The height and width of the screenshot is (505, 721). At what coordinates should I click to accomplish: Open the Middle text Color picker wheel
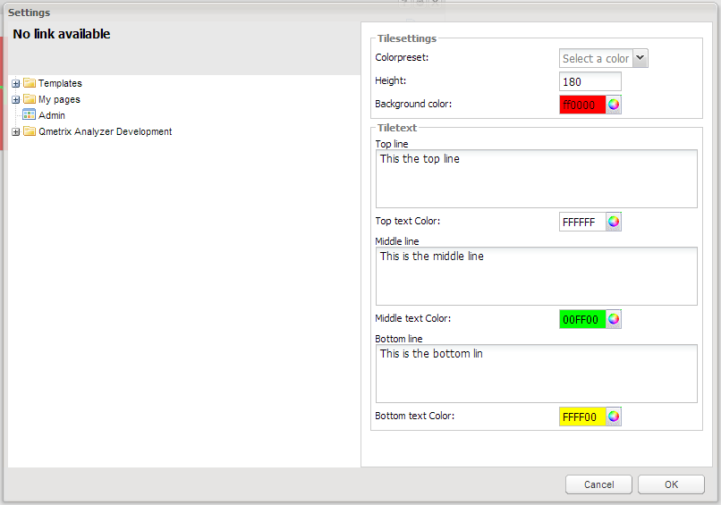coord(614,319)
